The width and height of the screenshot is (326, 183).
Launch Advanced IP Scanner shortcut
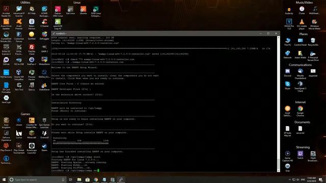tap(19, 11)
